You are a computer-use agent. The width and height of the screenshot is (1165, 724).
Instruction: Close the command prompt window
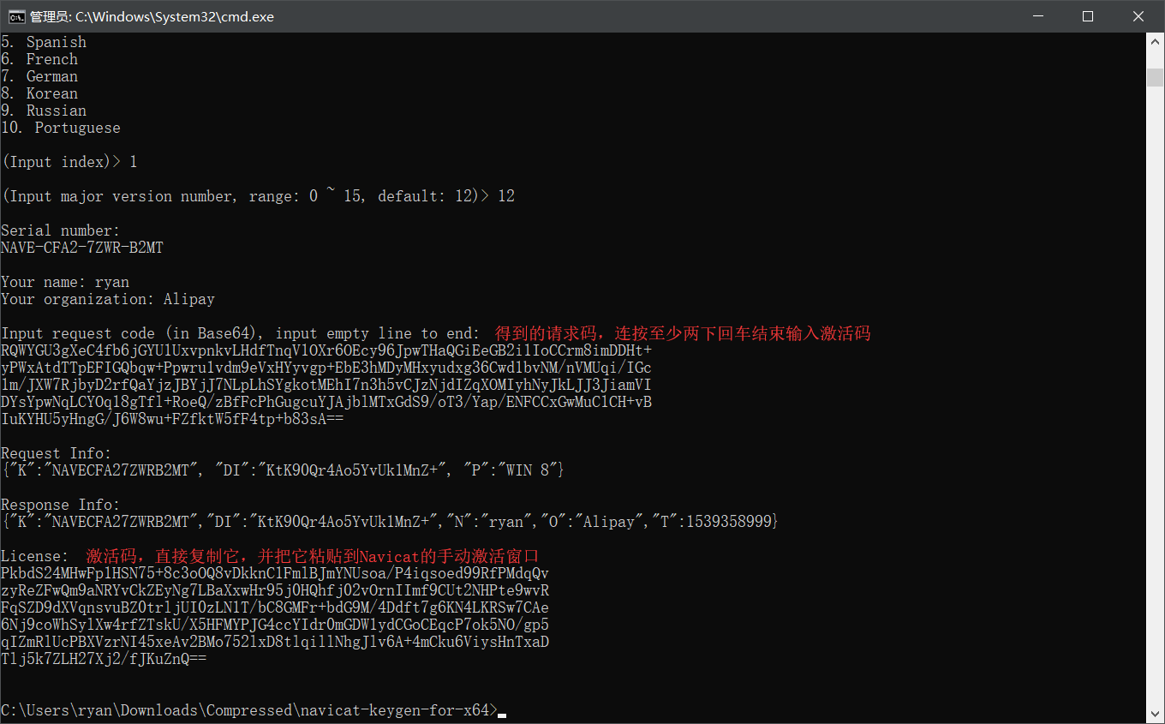(1138, 16)
